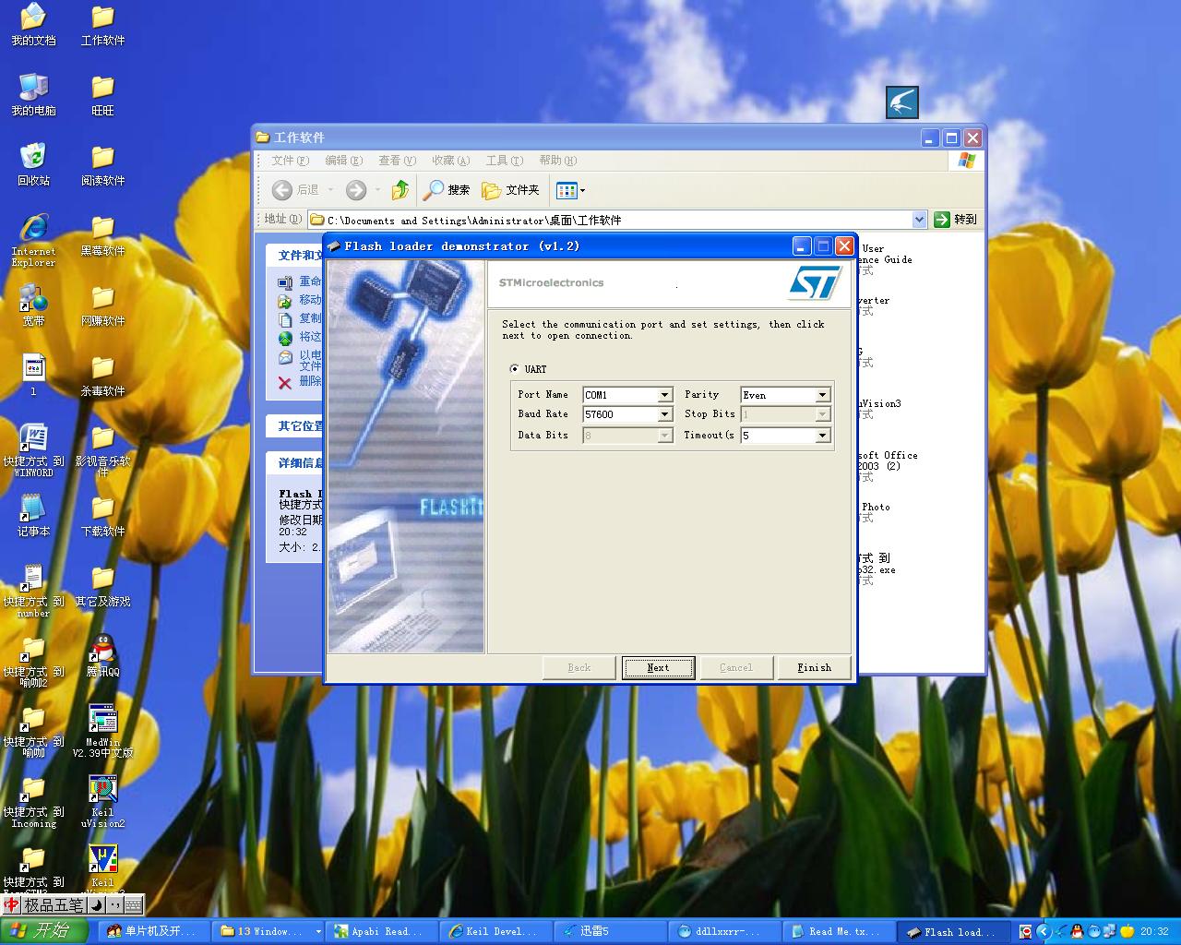Click the e-mail this file task icon
This screenshot has height=945, width=1181.
[x=285, y=358]
